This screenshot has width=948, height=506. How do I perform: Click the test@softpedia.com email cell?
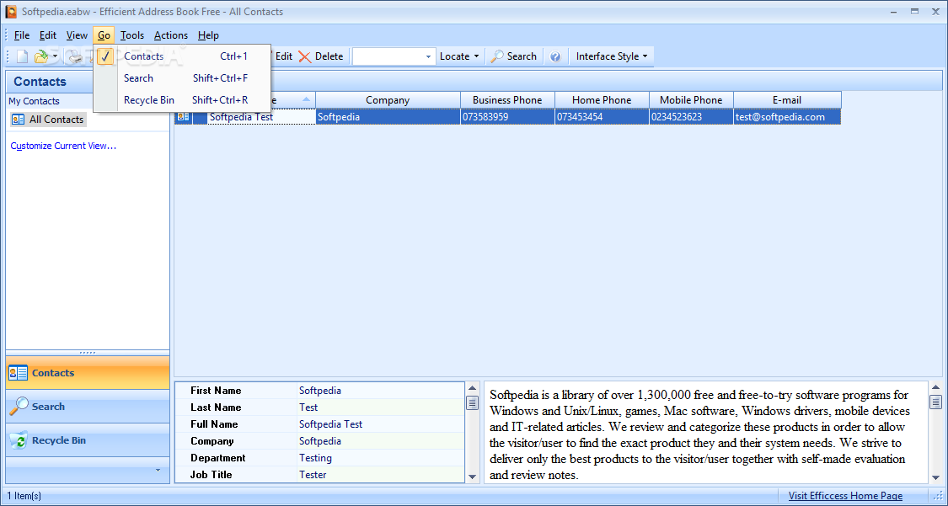point(787,116)
